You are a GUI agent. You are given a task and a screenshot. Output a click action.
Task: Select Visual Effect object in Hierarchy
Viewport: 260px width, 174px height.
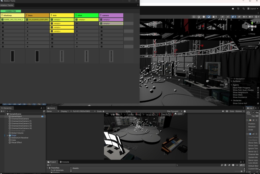click(17, 143)
